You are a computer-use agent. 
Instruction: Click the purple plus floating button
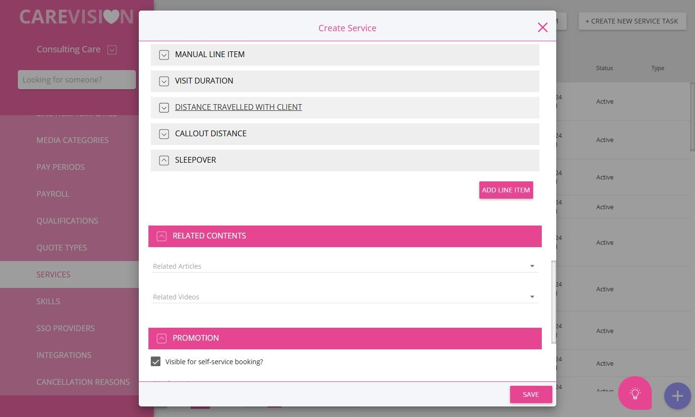pyautogui.click(x=677, y=396)
